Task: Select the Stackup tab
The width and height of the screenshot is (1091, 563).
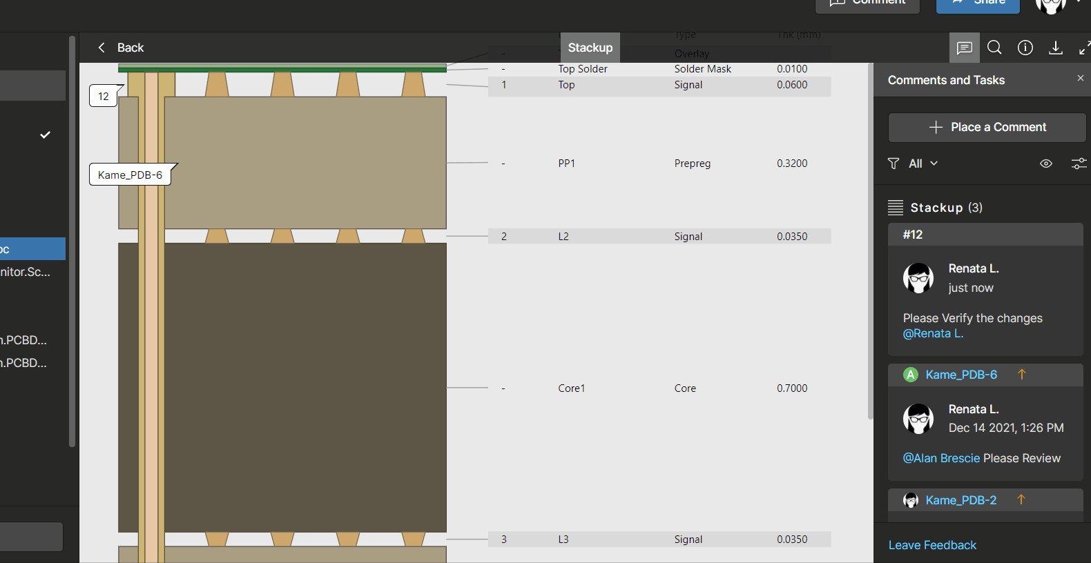Action: [590, 48]
